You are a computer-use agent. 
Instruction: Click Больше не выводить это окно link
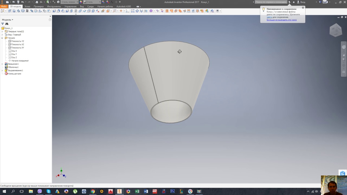(282, 20)
